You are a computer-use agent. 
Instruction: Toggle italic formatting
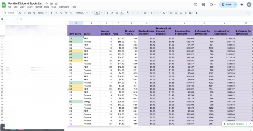coord(112,13)
